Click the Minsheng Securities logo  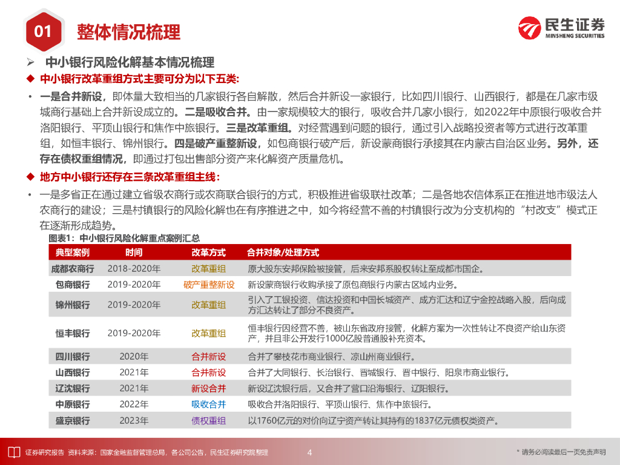[x=561, y=28]
